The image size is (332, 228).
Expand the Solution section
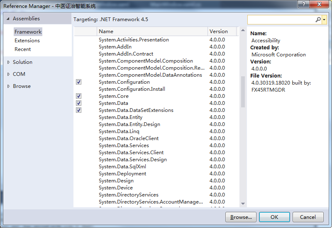point(8,62)
